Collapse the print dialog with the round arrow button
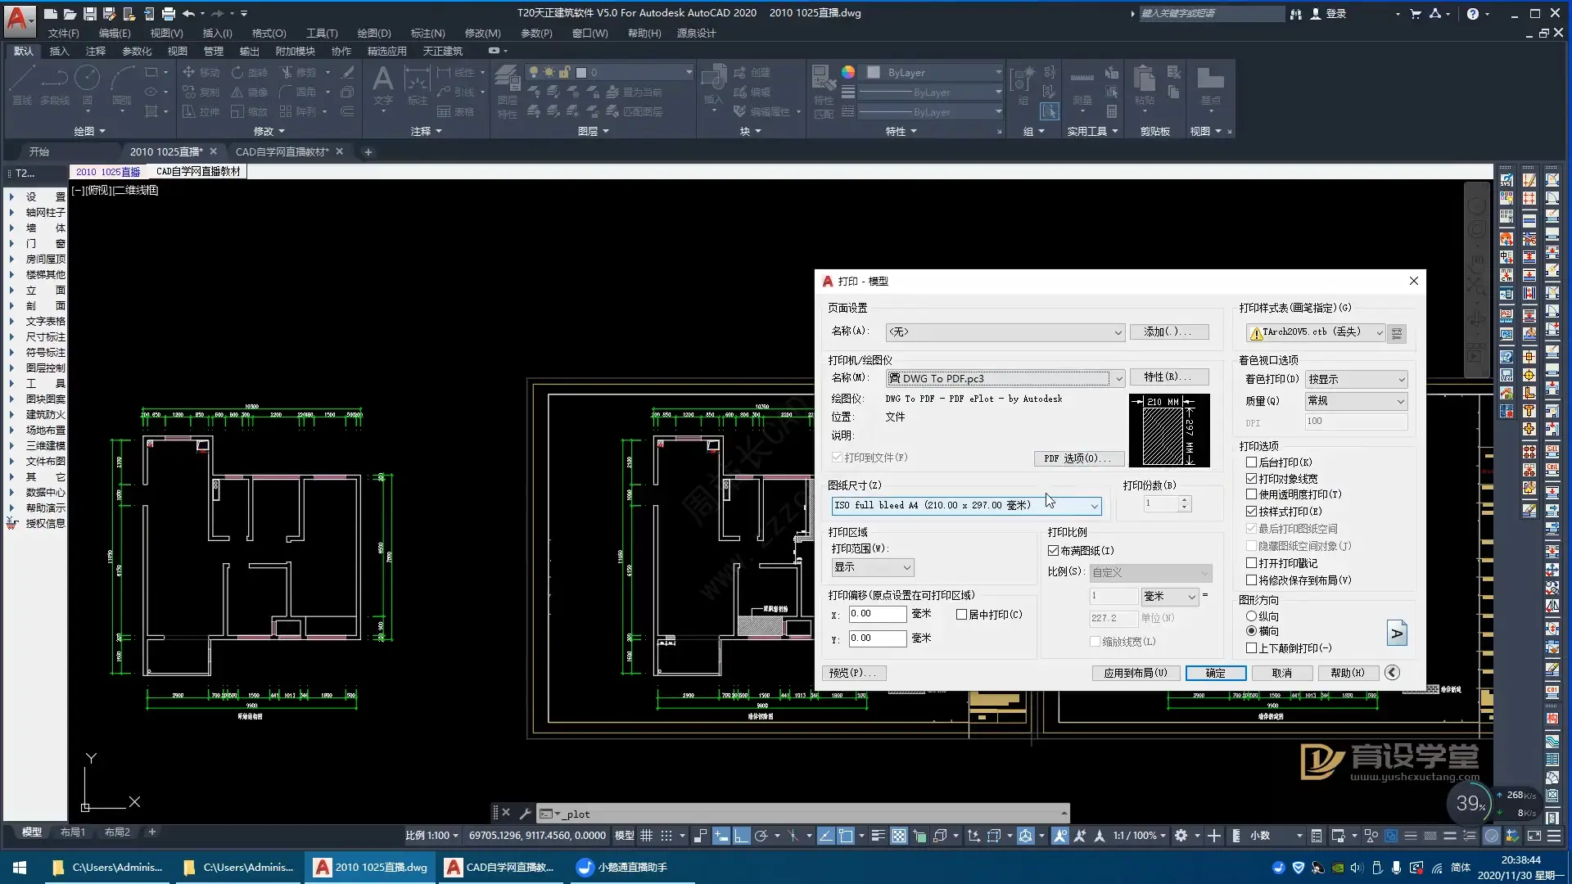1572x884 pixels. (1392, 673)
